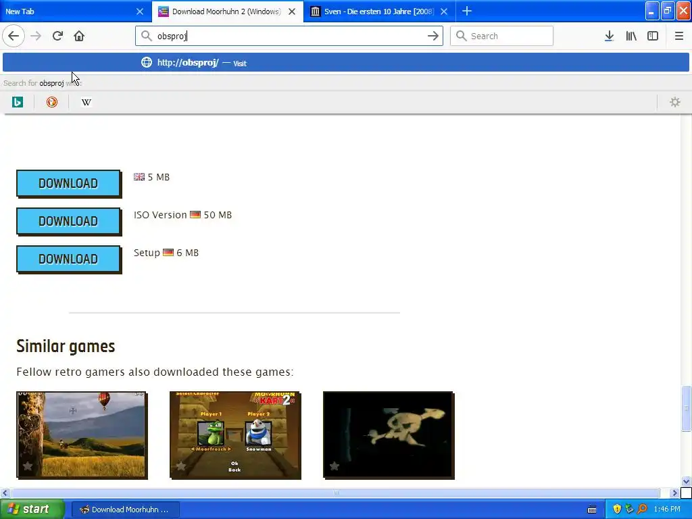Select Download Moorhuhn taskbar button
Viewport: 692px width, 519px height.
click(x=125, y=510)
